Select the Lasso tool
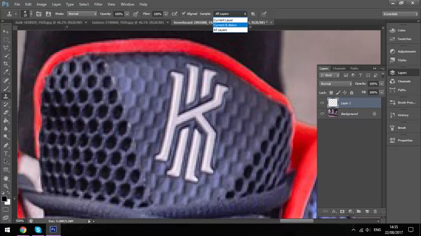The image size is (421, 236). (6, 48)
